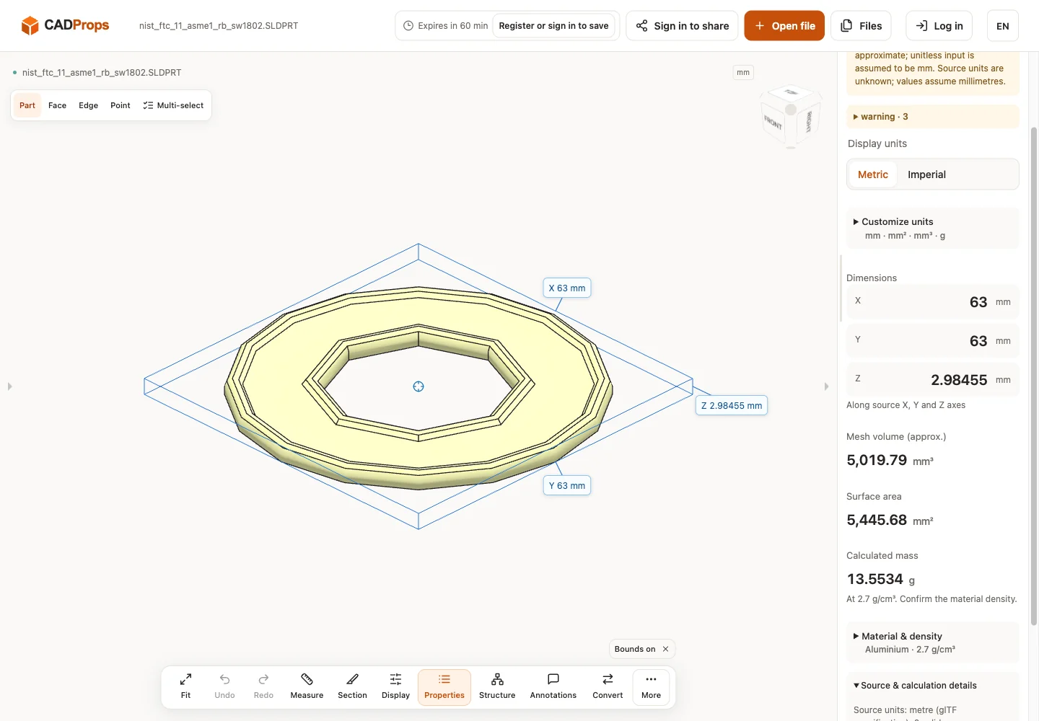Click surface area 5,445.68 value
Image resolution: width=1039 pixels, height=721 pixels.
(877, 520)
